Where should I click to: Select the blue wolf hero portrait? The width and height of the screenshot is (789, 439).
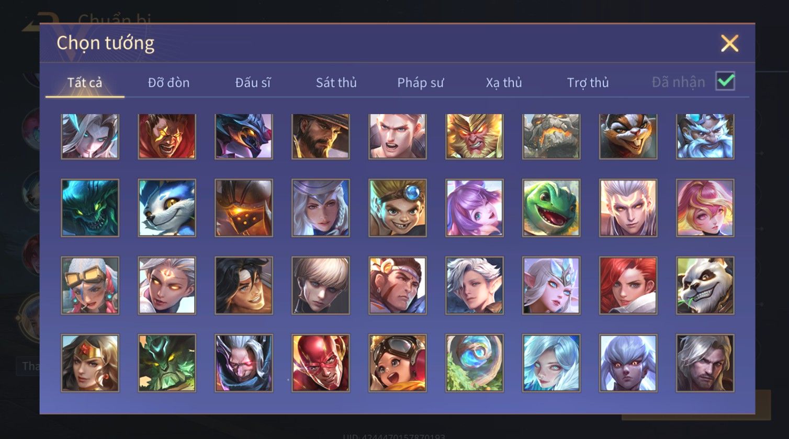pos(167,208)
